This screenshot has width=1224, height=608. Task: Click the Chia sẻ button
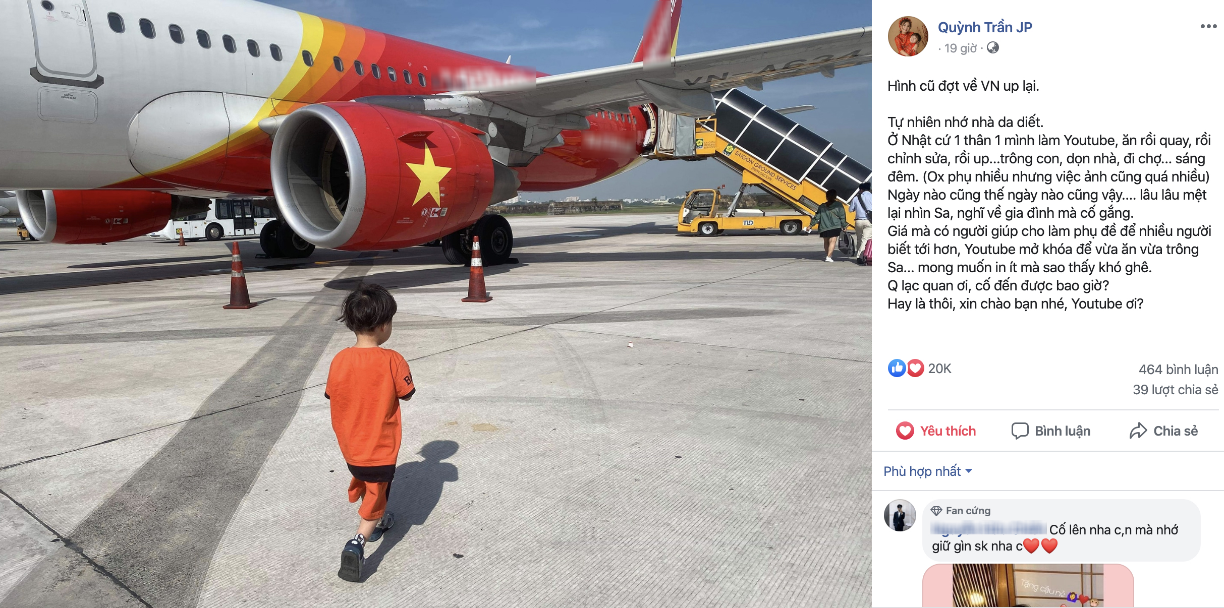pos(1163,431)
